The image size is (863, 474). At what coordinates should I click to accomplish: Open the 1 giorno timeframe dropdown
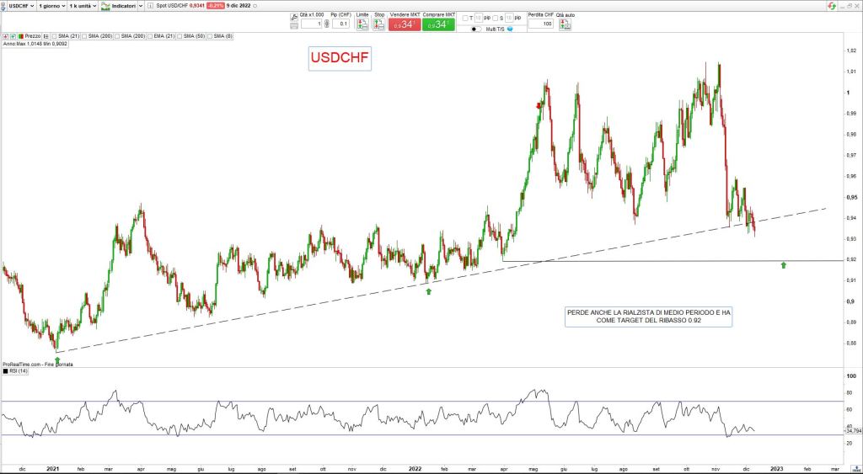(51, 6)
